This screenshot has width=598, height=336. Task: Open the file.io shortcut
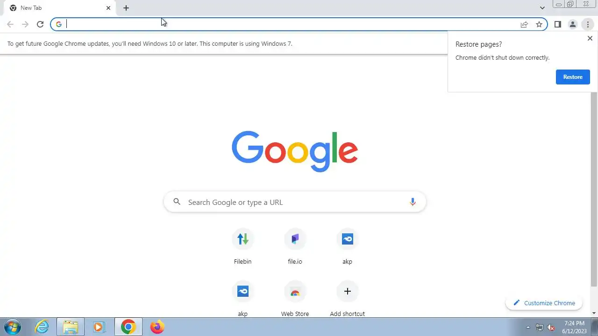point(295,247)
